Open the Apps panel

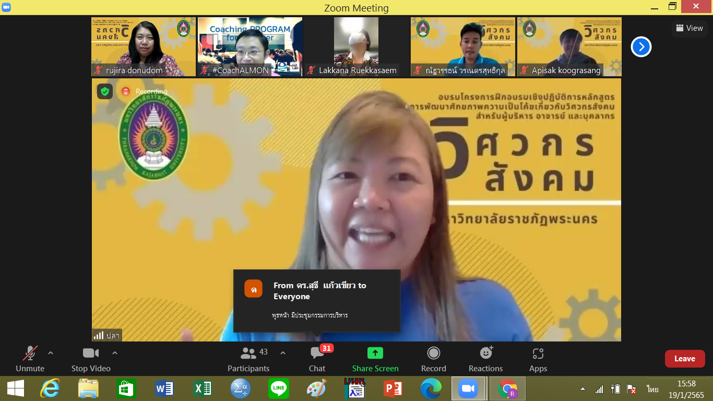point(538,359)
